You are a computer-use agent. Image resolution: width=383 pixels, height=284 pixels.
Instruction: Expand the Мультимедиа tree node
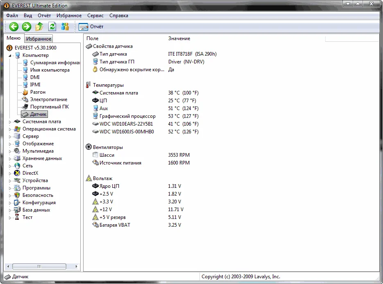pos(10,151)
